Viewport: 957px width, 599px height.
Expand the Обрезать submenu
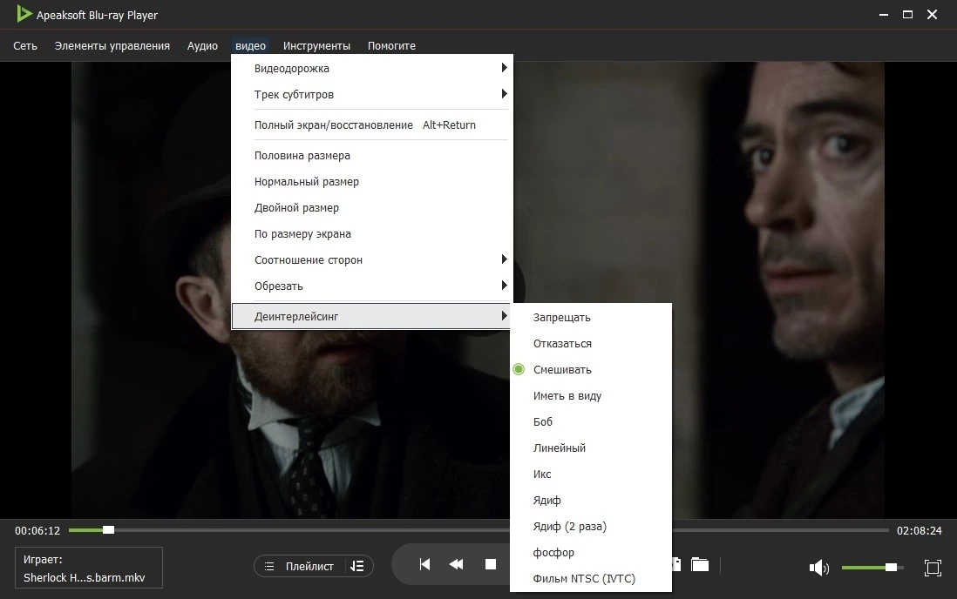tap(371, 286)
